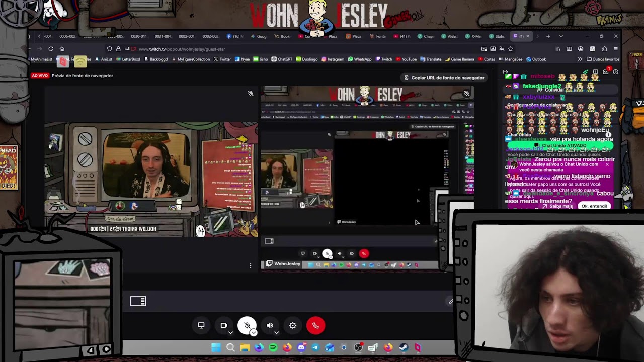The width and height of the screenshot is (644, 362).
Task: Click the screen share monitor icon
Action: [x=201, y=325]
